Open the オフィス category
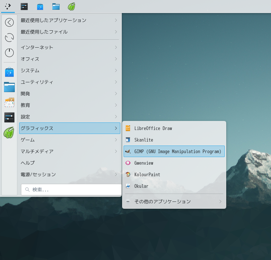Viewport: 271px width, 260px height. [70, 59]
